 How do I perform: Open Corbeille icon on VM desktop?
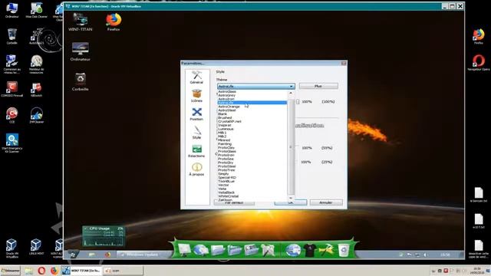(80, 81)
